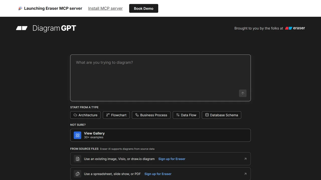Click the blue grid icon for View Gallery
321x180 pixels.
point(77,135)
